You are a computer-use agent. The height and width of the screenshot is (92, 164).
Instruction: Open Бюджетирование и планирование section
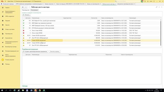(10, 12)
